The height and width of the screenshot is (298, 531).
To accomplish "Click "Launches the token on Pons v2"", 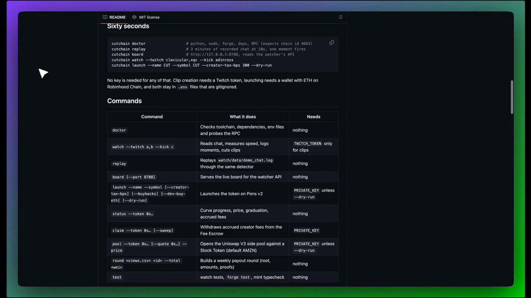I will point(232,194).
